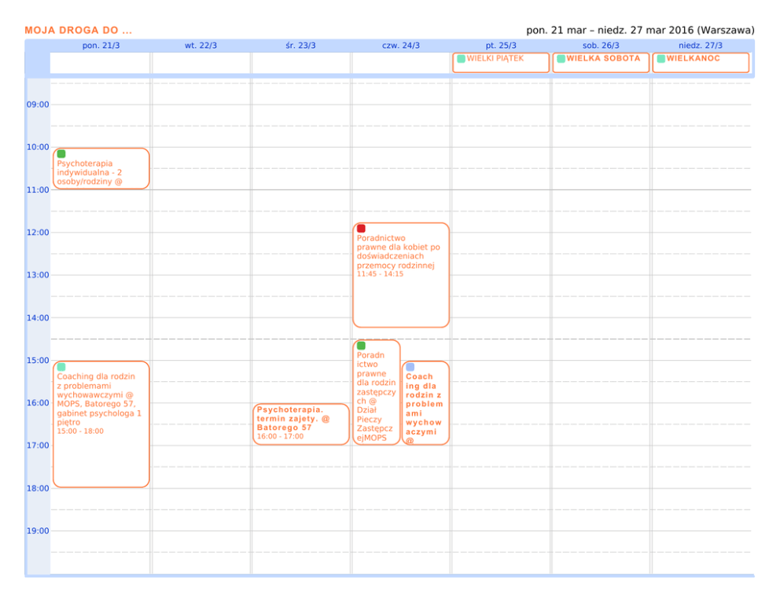This screenshot has width=780, height=602.
Task: Click the 12:00 time label
Action: (38, 233)
